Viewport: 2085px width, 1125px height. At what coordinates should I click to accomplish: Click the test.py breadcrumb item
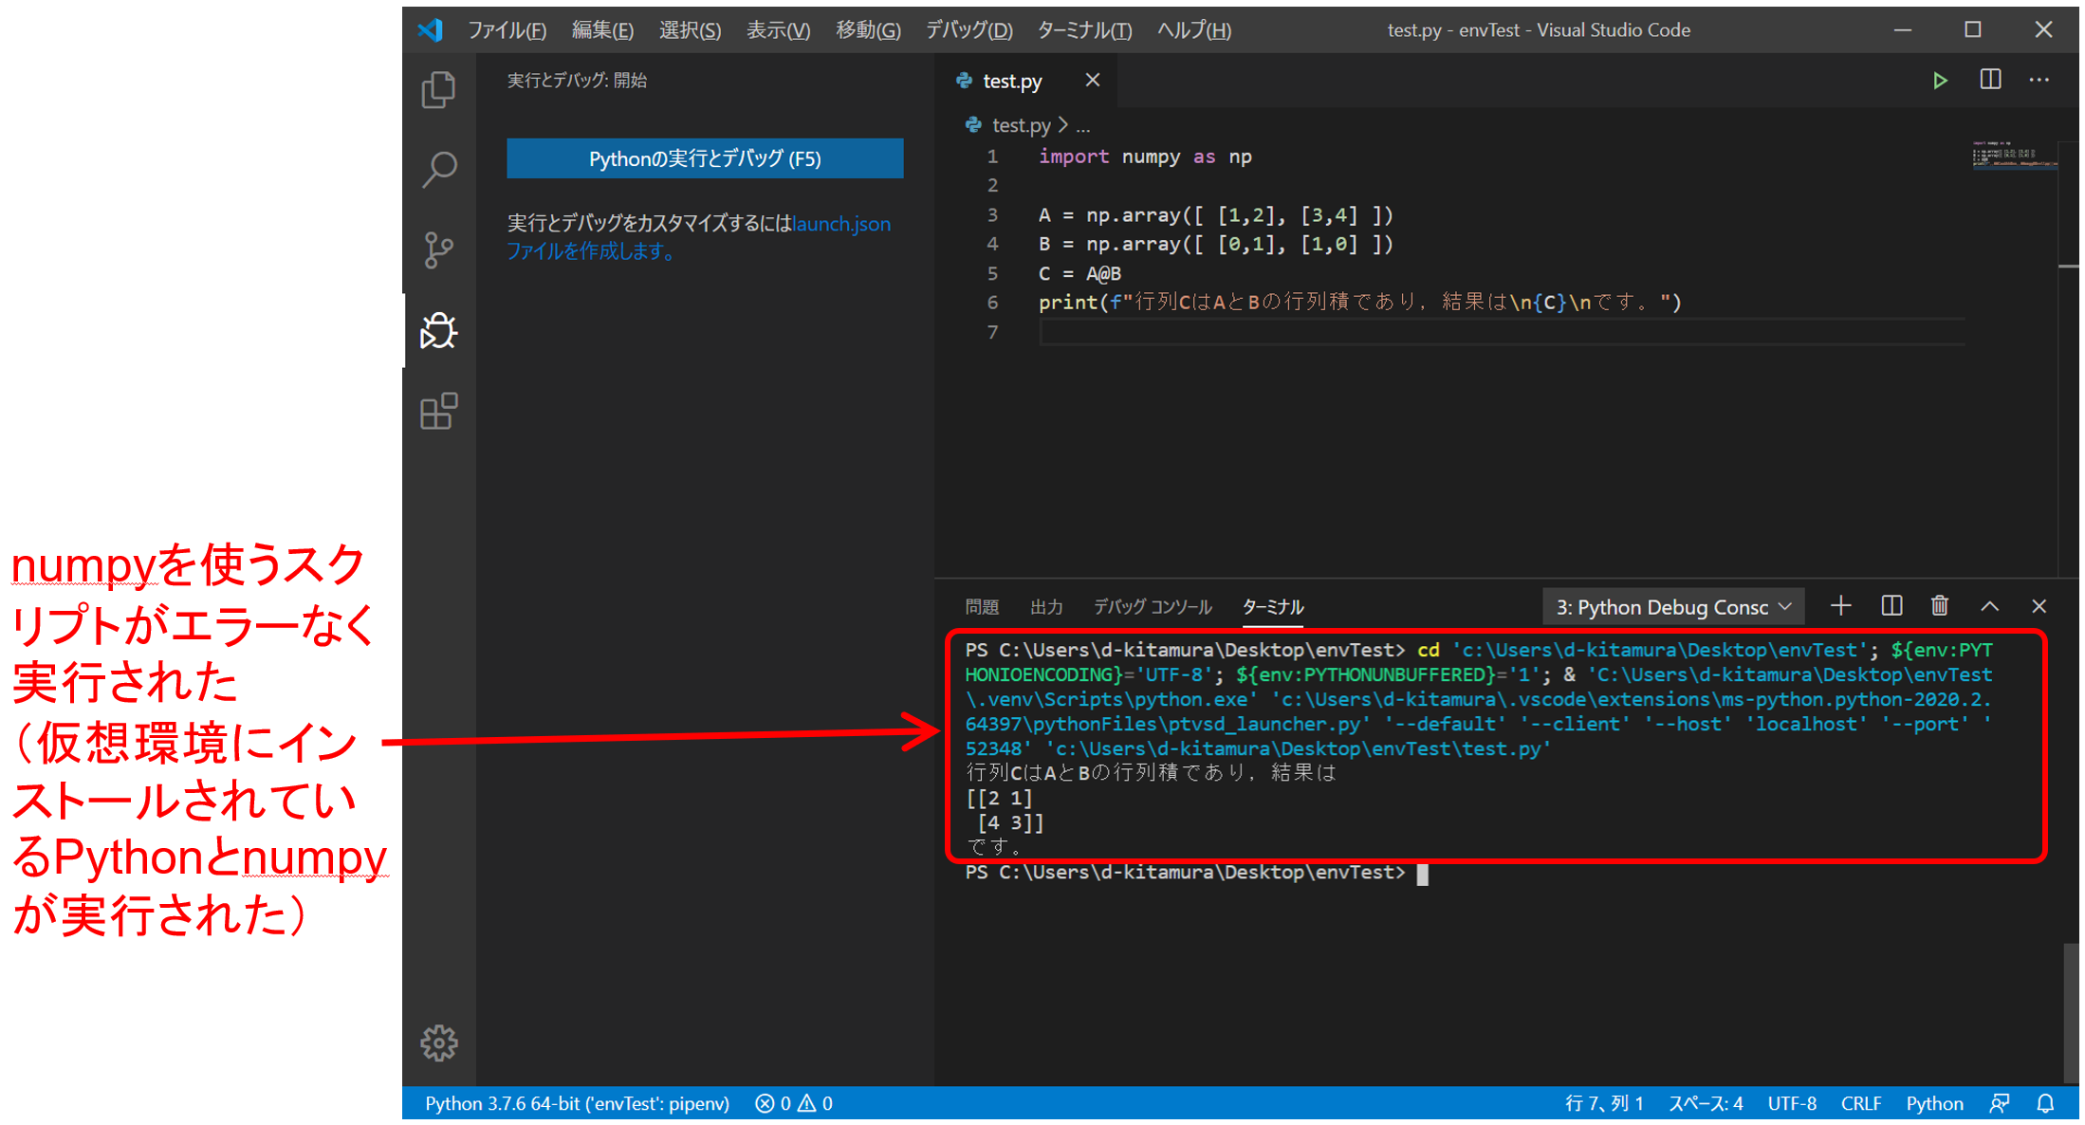click(x=1021, y=125)
